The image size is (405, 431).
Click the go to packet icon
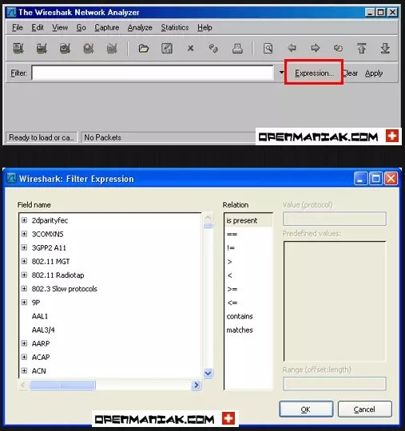pos(338,49)
